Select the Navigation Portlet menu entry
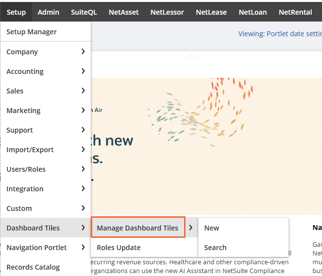Image resolution: width=322 pixels, height=276 pixels. [x=46, y=247]
